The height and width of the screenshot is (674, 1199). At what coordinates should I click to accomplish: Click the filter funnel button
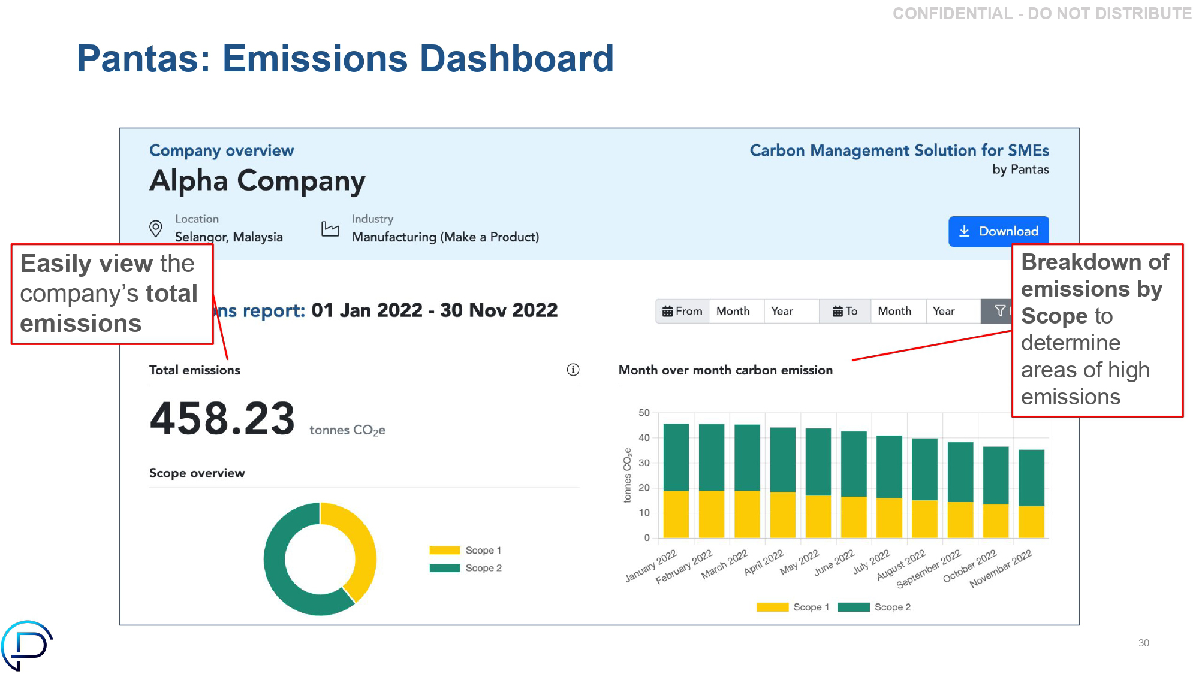(x=996, y=311)
